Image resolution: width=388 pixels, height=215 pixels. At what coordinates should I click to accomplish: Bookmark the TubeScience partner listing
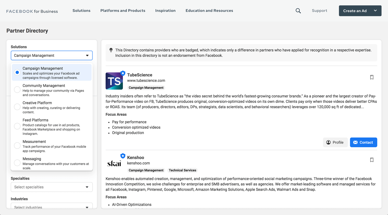[372, 77]
